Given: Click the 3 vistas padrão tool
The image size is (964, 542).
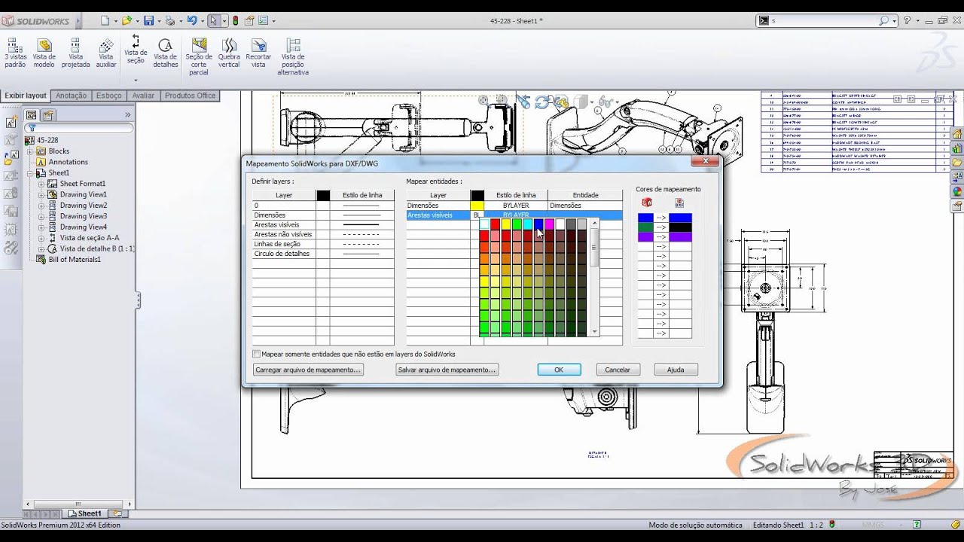Looking at the screenshot, I should pyautogui.click(x=15, y=53).
